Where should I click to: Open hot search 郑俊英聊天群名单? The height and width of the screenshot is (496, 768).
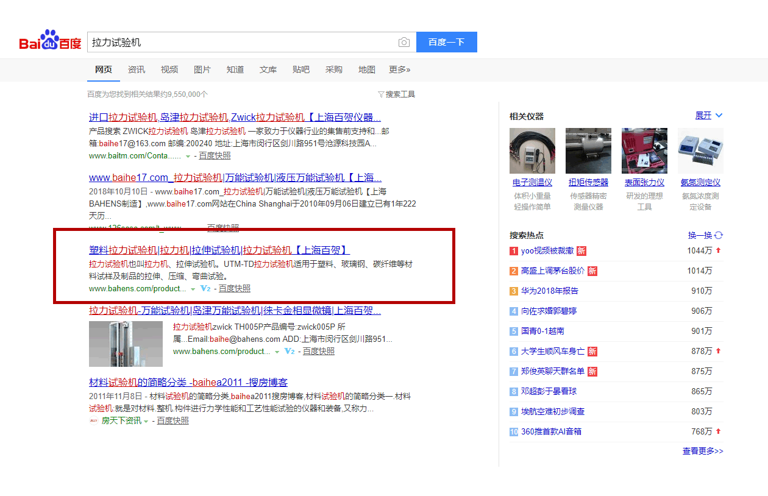click(553, 371)
